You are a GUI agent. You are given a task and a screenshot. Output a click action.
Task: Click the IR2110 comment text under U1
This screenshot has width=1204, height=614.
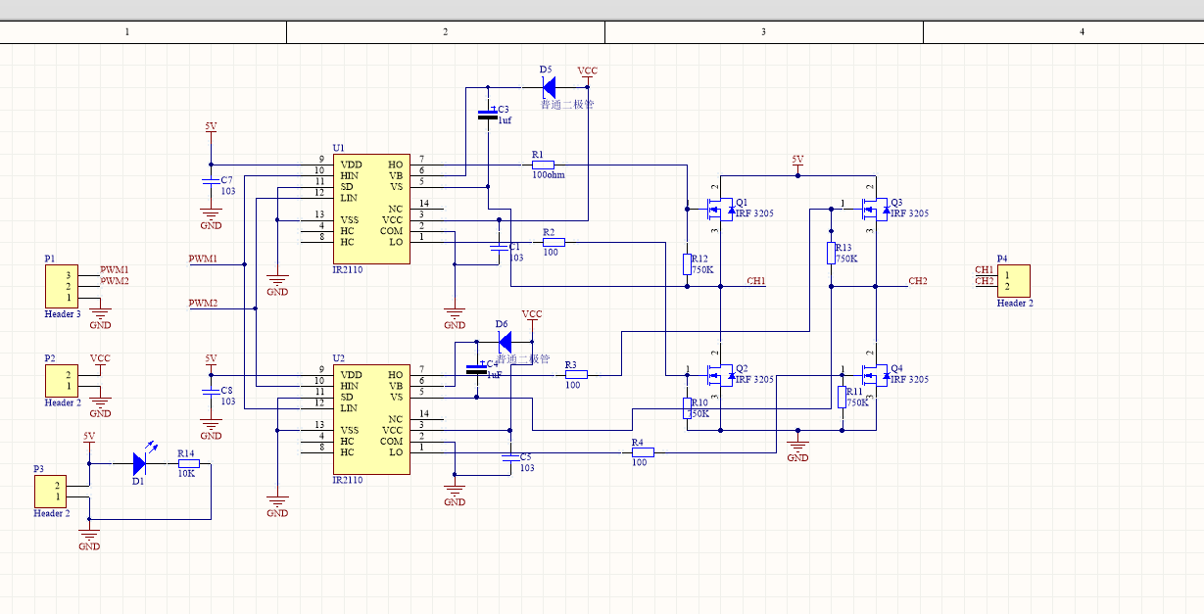[348, 270]
